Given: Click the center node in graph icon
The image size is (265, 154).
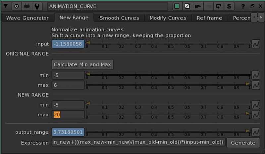Looking at the screenshot, I should pyautogui.click(x=17, y=6).
